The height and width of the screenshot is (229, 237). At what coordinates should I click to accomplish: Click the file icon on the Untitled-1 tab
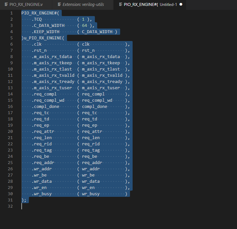(x=120, y=5)
